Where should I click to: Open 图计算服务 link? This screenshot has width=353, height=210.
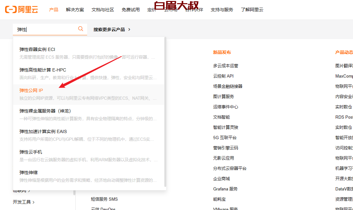click(x=224, y=97)
